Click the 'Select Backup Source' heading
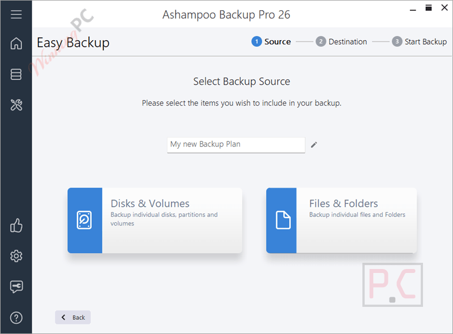Image resolution: width=453 pixels, height=334 pixels. [x=242, y=81]
